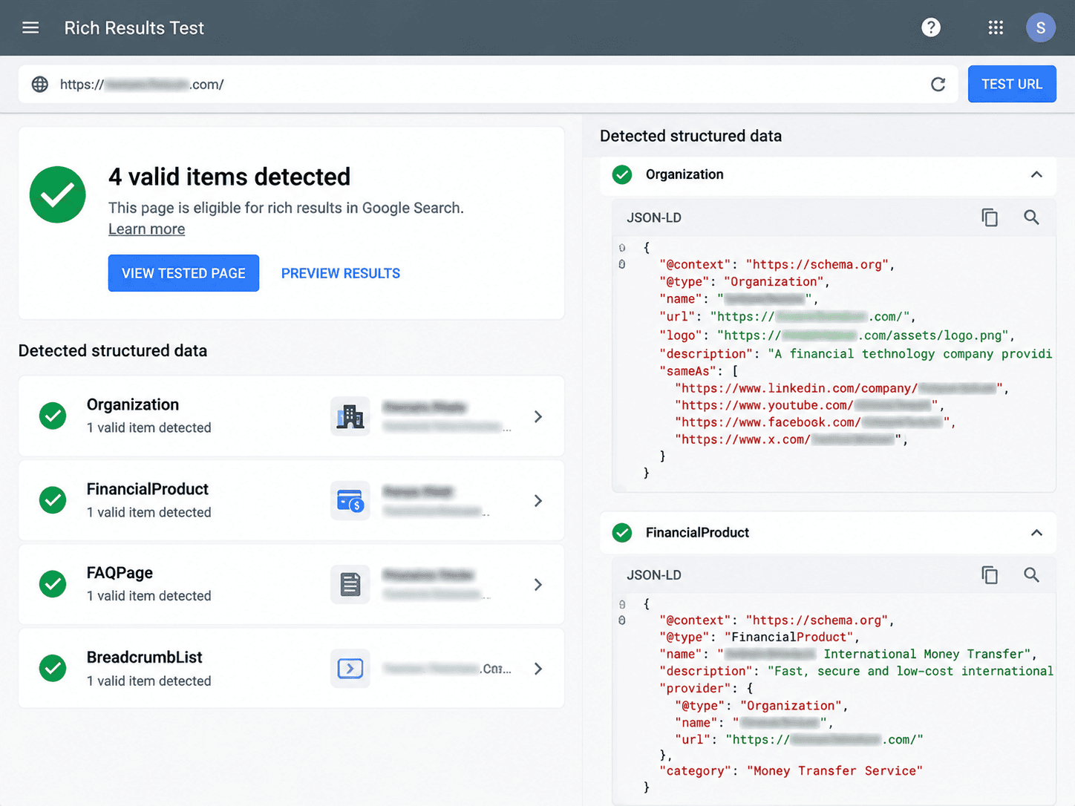Open the hamburger navigation menu
The width and height of the screenshot is (1075, 806).
(x=30, y=28)
